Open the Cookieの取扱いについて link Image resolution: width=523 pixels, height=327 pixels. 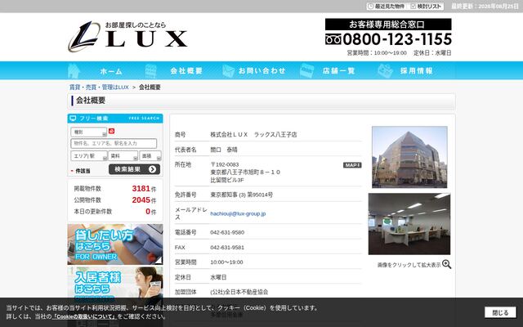coord(84,316)
